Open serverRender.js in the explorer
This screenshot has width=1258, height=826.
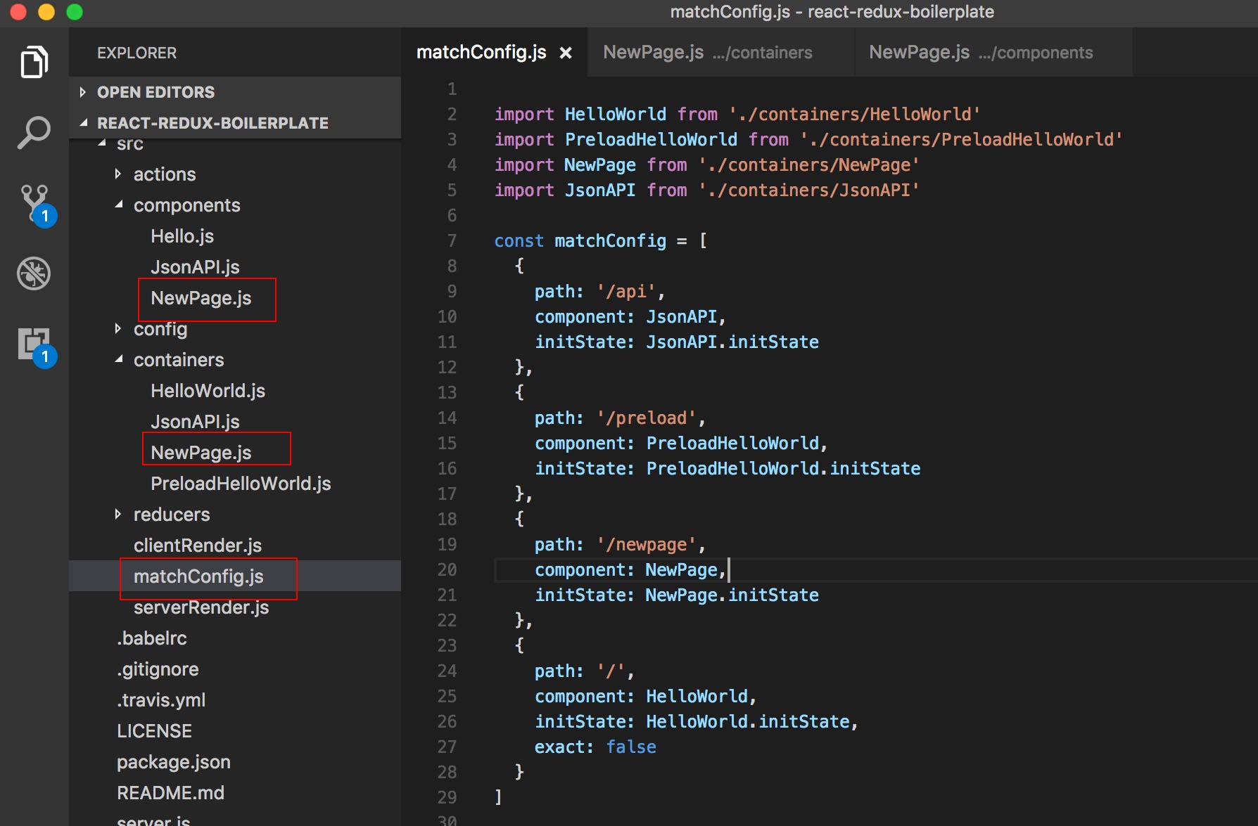point(201,607)
